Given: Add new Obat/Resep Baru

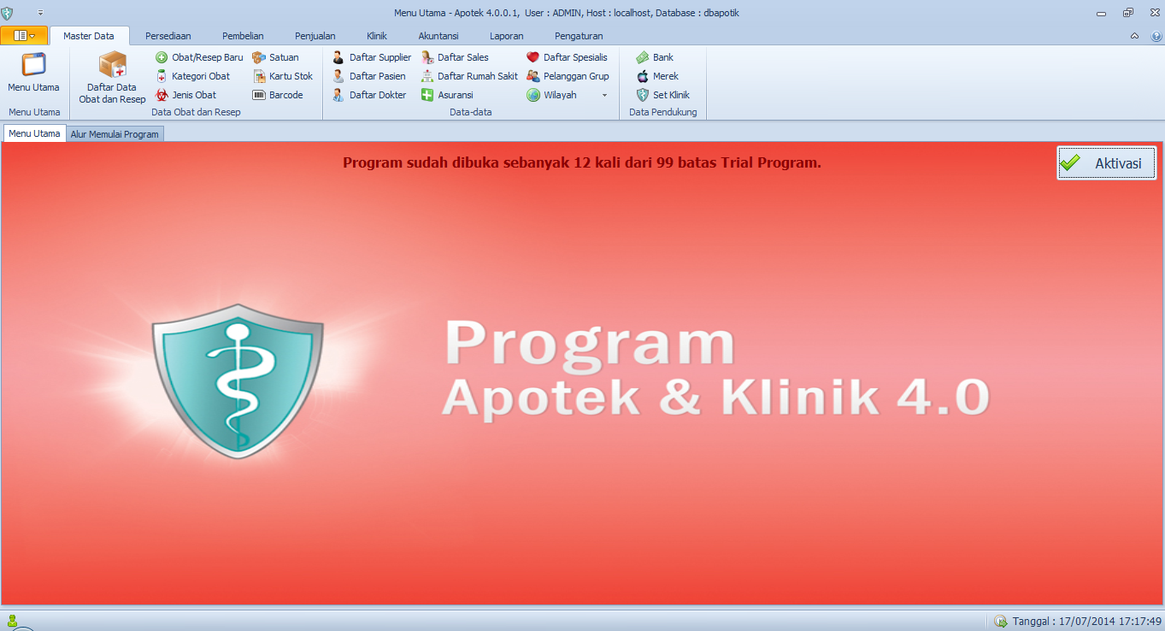Looking at the screenshot, I should click(x=199, y=57).
